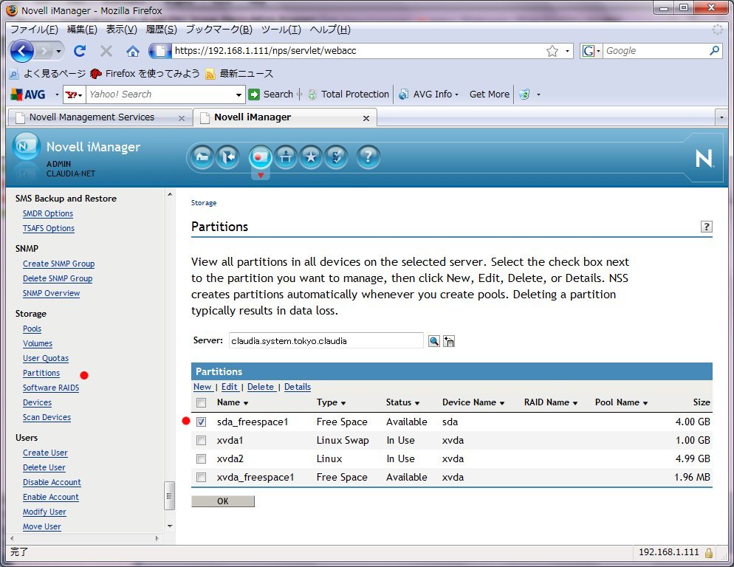This screenshot has width=734, height=567.
Task: Open the Configure checklist icon
Action: click(336, 157)
